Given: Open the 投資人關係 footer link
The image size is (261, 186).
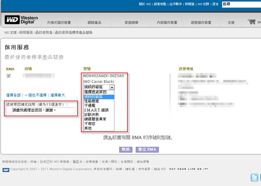Looking at the screenshot, I should coord(109,162).
